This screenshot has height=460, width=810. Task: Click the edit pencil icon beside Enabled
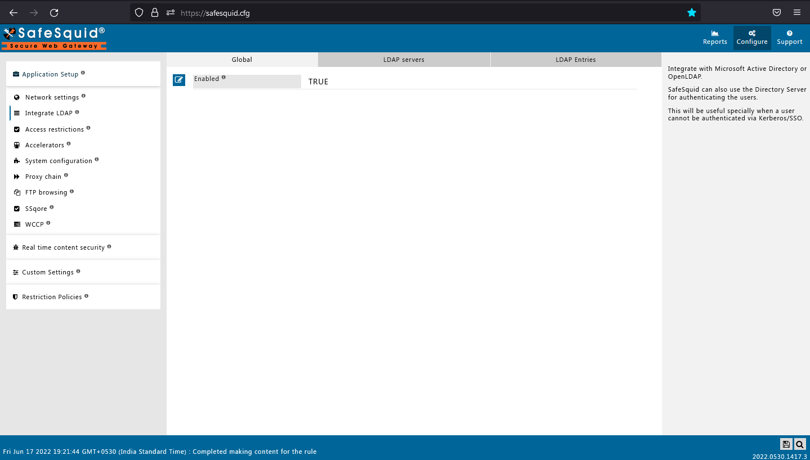coord(178,80)
